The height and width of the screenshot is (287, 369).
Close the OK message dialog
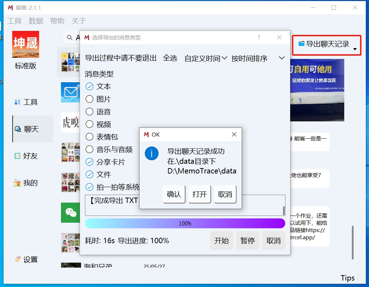[x=234, y=134]
